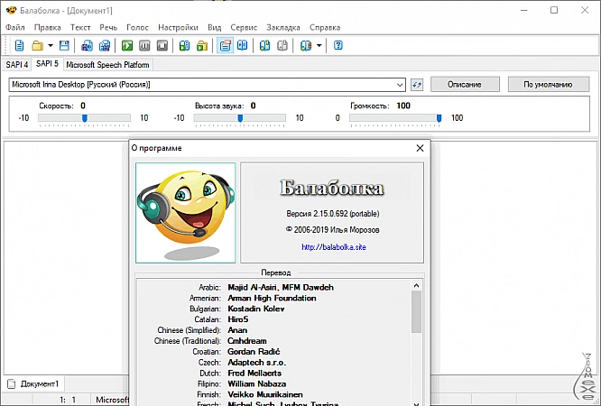The height and width of the screenshot is (406, 601).
Task: Click the Описание button
Action: (463, 85)
